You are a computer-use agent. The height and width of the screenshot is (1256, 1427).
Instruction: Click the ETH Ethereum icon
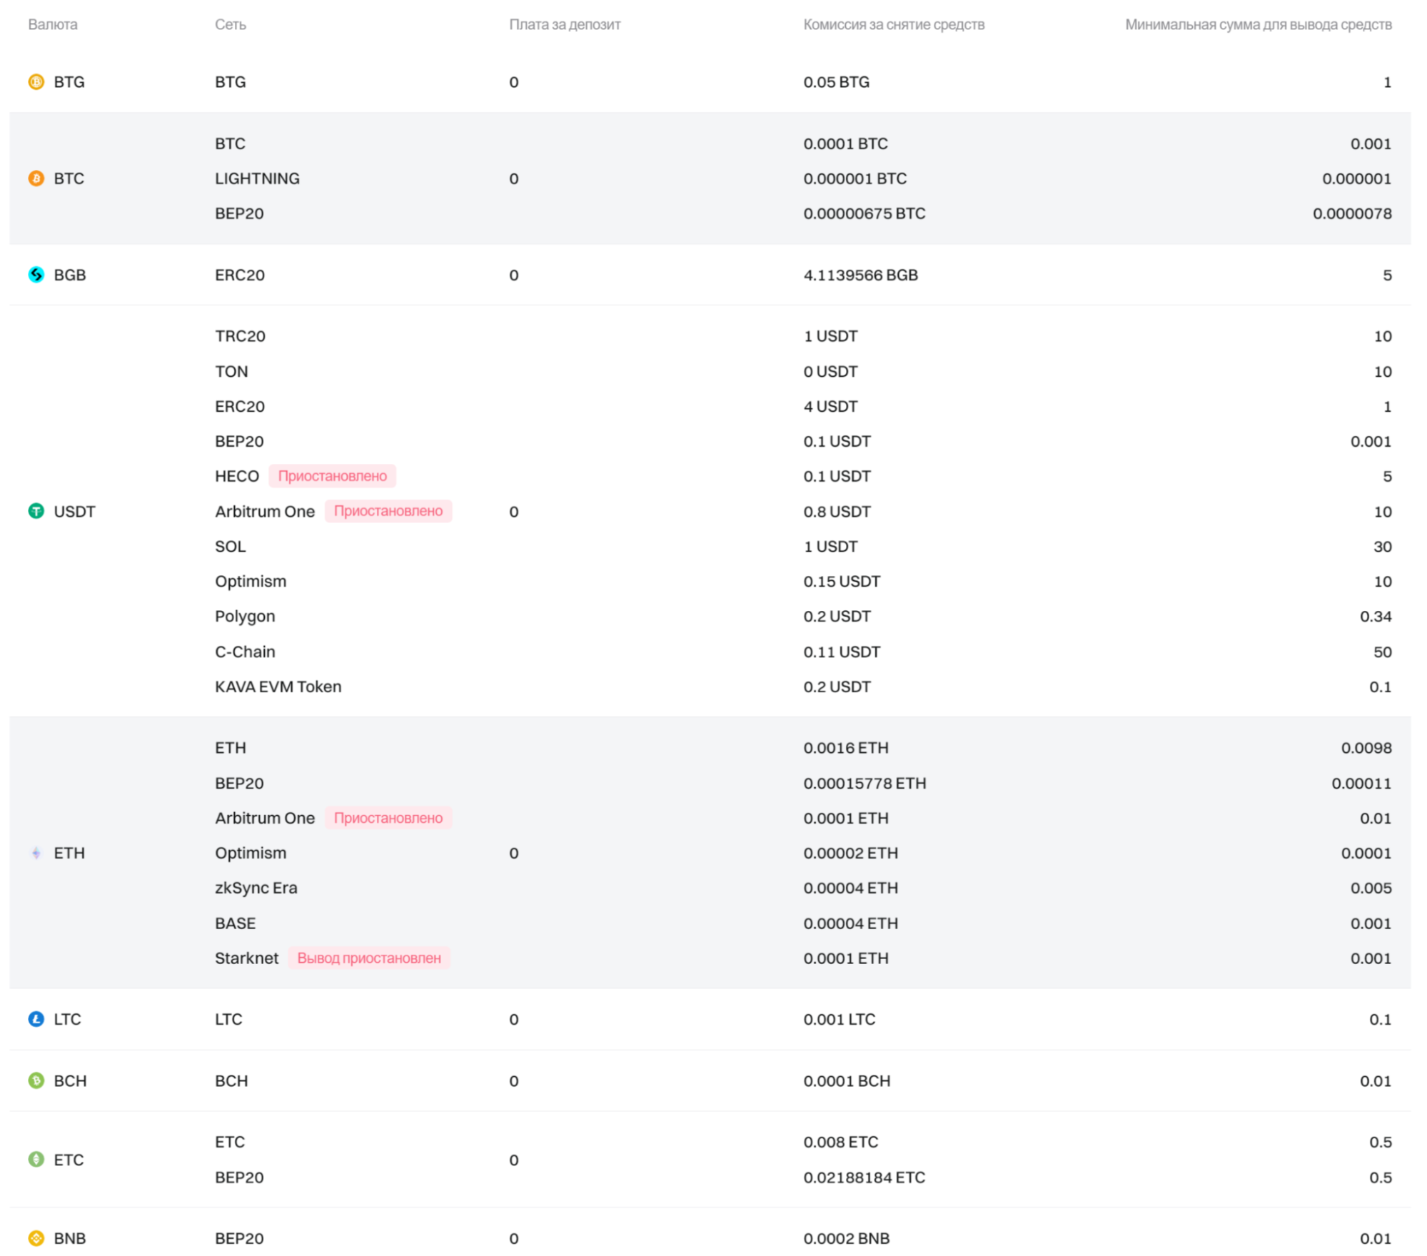pos(36,853)
